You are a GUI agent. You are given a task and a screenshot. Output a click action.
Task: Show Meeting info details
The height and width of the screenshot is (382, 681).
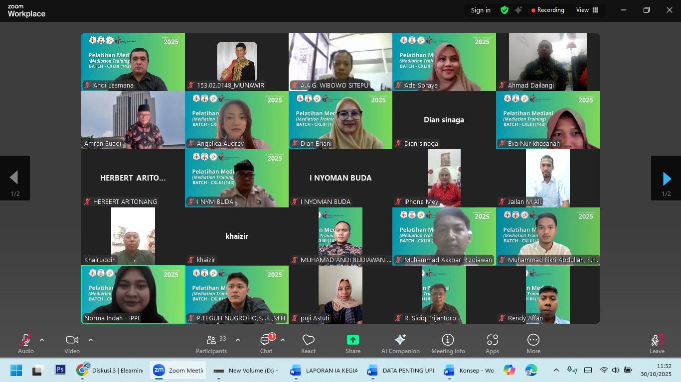(448, 344)
